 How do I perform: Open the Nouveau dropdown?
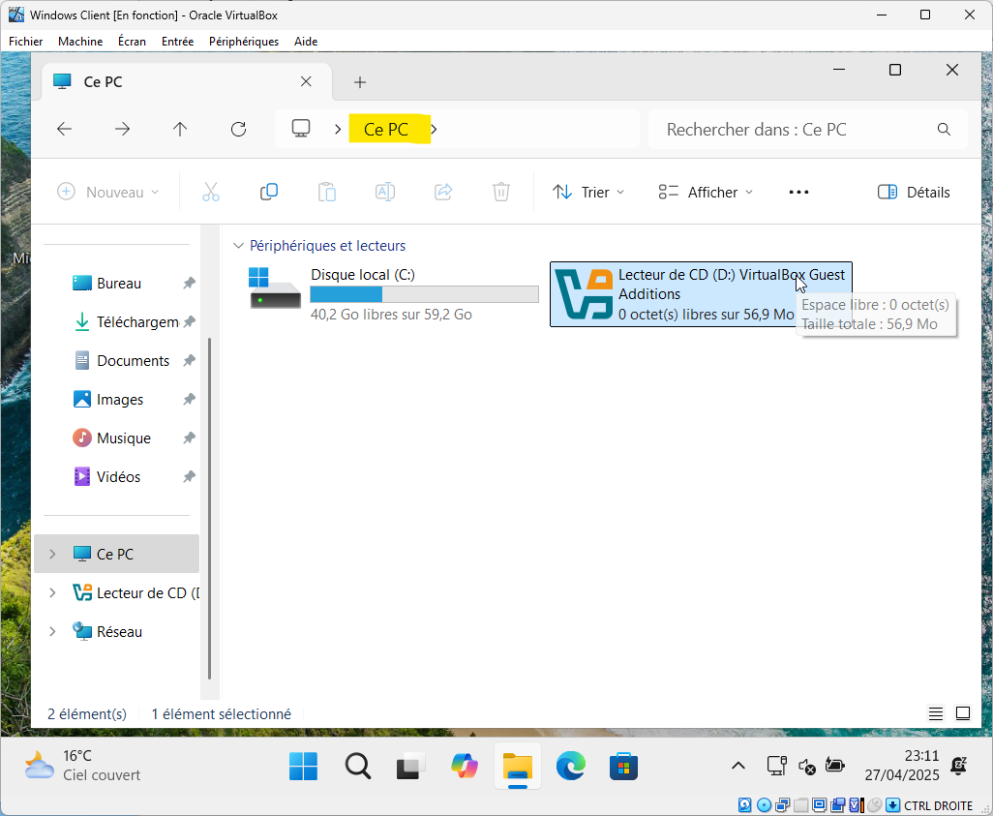tap(107, 192)
